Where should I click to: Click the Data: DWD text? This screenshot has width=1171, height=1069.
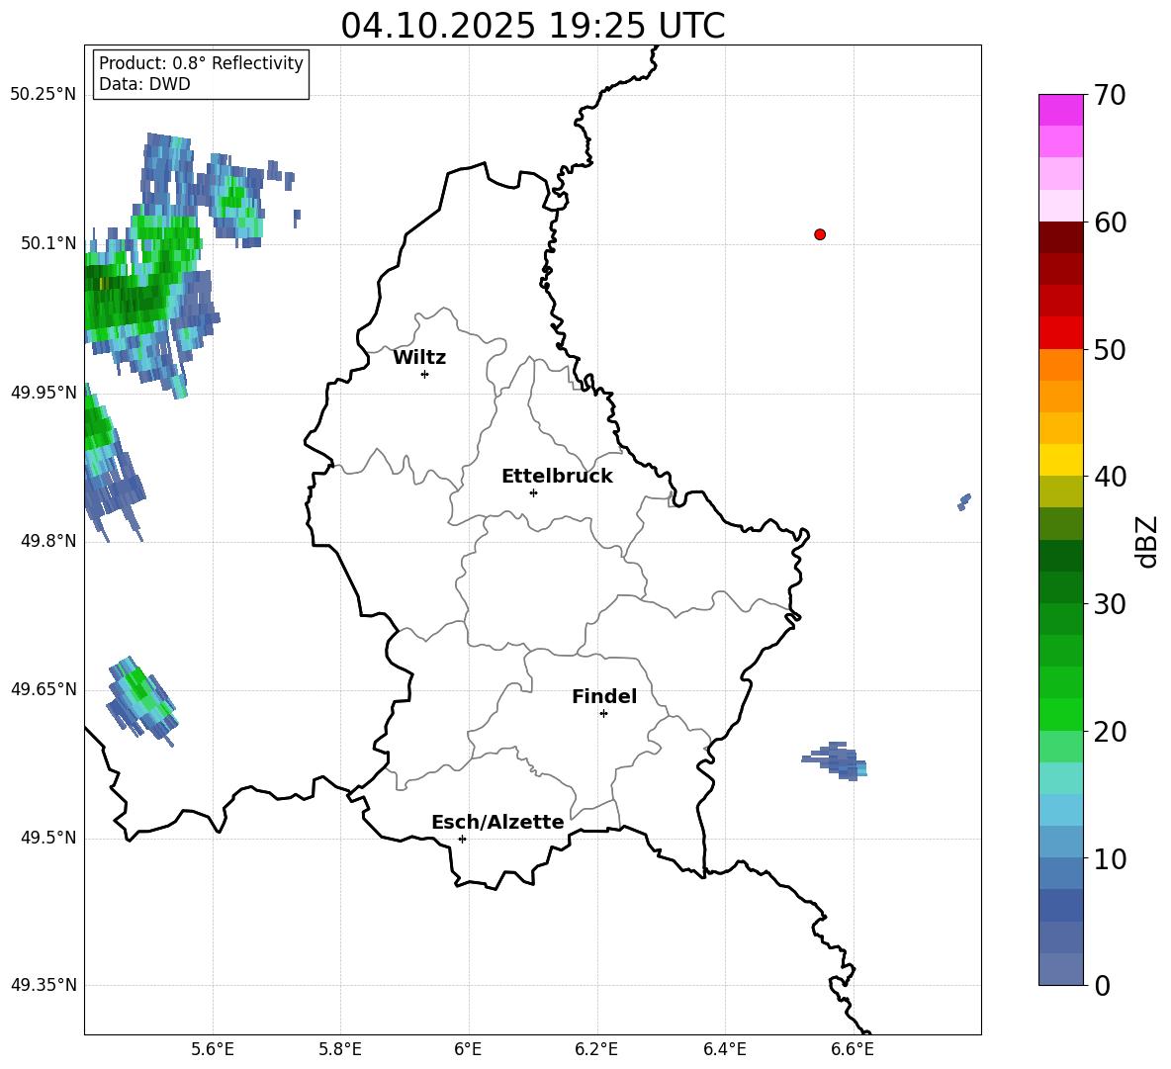pos(144,84)
